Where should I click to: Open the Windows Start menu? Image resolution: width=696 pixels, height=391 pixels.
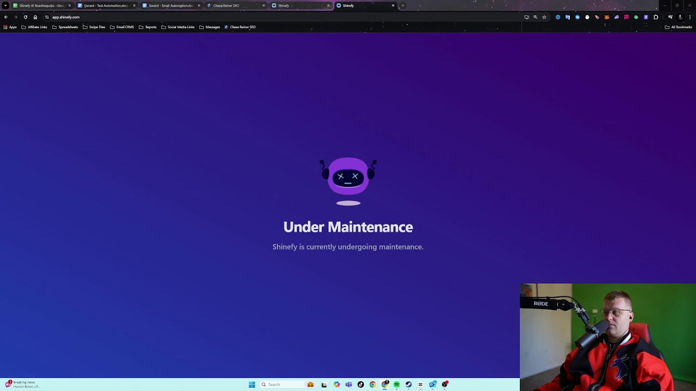pos(252,384)
